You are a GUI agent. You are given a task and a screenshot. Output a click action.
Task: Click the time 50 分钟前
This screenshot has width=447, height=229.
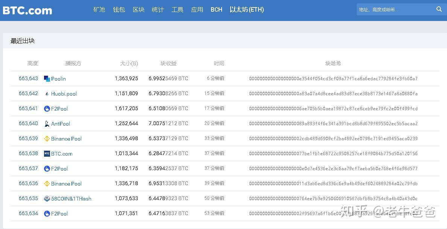pyautogui.click(x=214, y=198)
